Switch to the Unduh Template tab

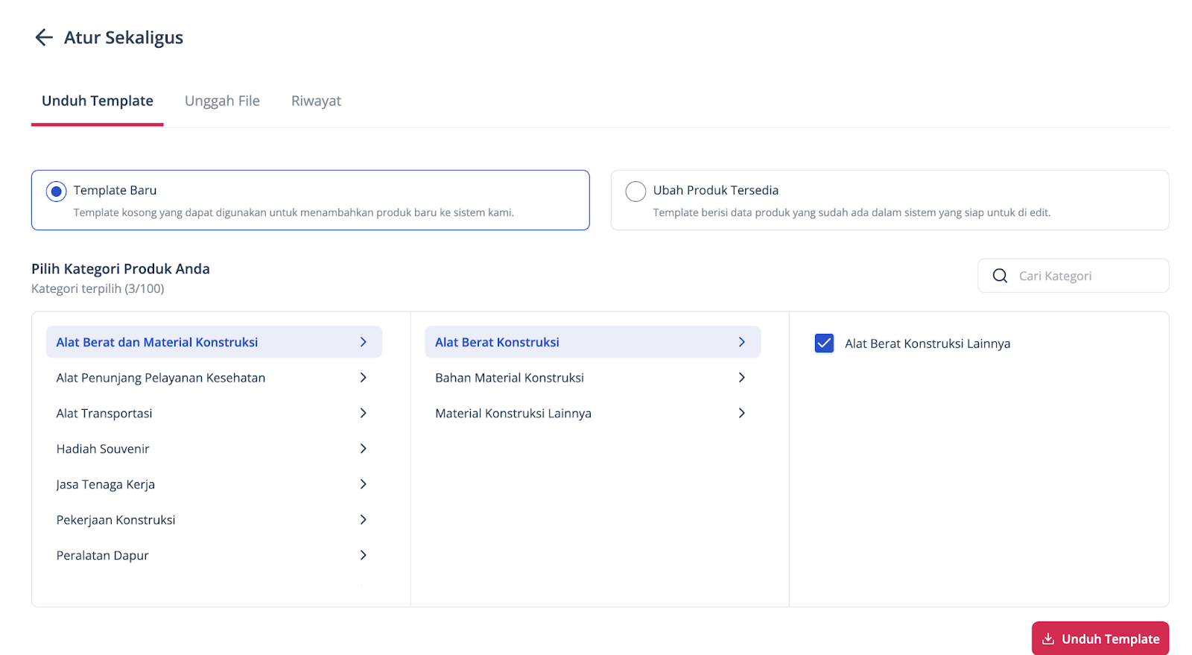[98, 101]
